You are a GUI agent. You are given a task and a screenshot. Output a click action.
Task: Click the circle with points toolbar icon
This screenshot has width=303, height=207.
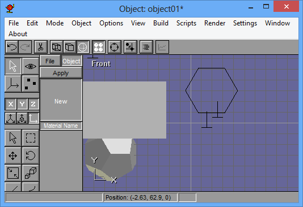pos(115,47)
